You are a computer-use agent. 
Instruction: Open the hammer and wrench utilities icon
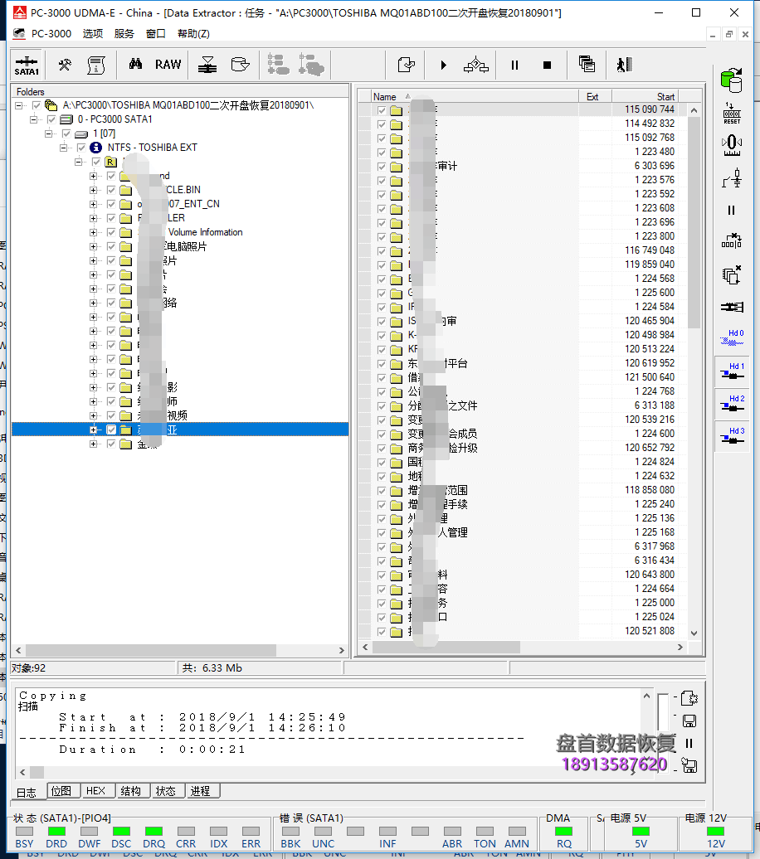[64, 65]
